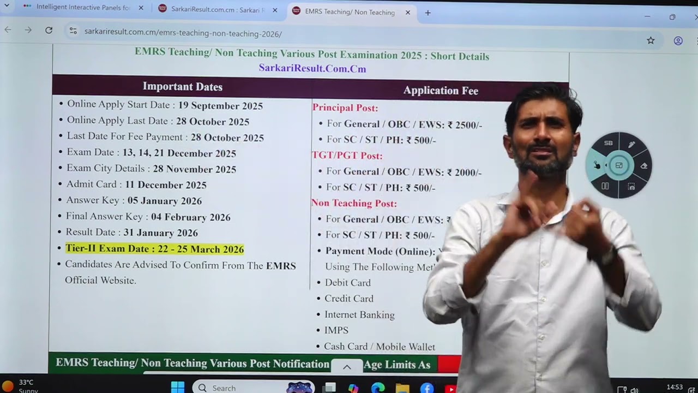Close the Intelligent Interactive Panels tab
The height and width of the screenshot is (393, 698).
tap(141, 8)
